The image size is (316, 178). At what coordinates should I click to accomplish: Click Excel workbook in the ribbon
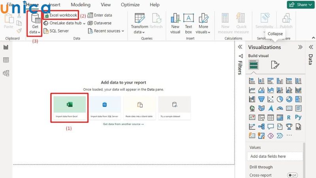point(61,15)
